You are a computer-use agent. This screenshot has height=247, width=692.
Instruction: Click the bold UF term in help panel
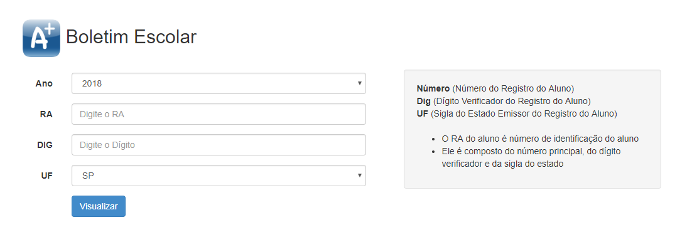click(x=422, y=113)
